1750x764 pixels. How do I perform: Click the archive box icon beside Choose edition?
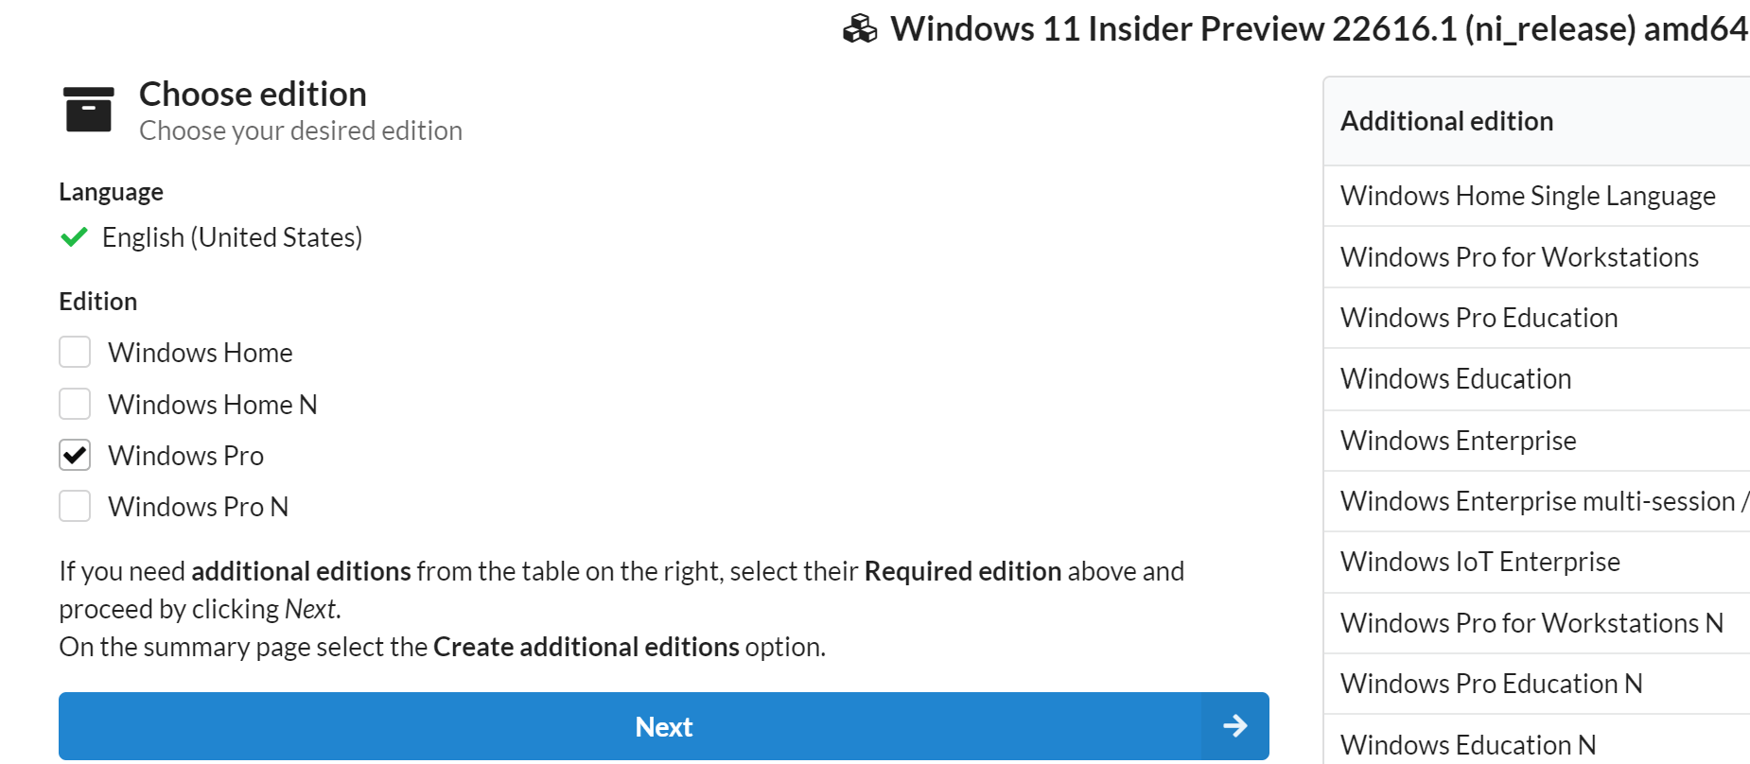click(88, 109)
